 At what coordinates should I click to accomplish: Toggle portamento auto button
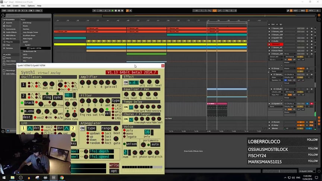click(x=155, y=144)
